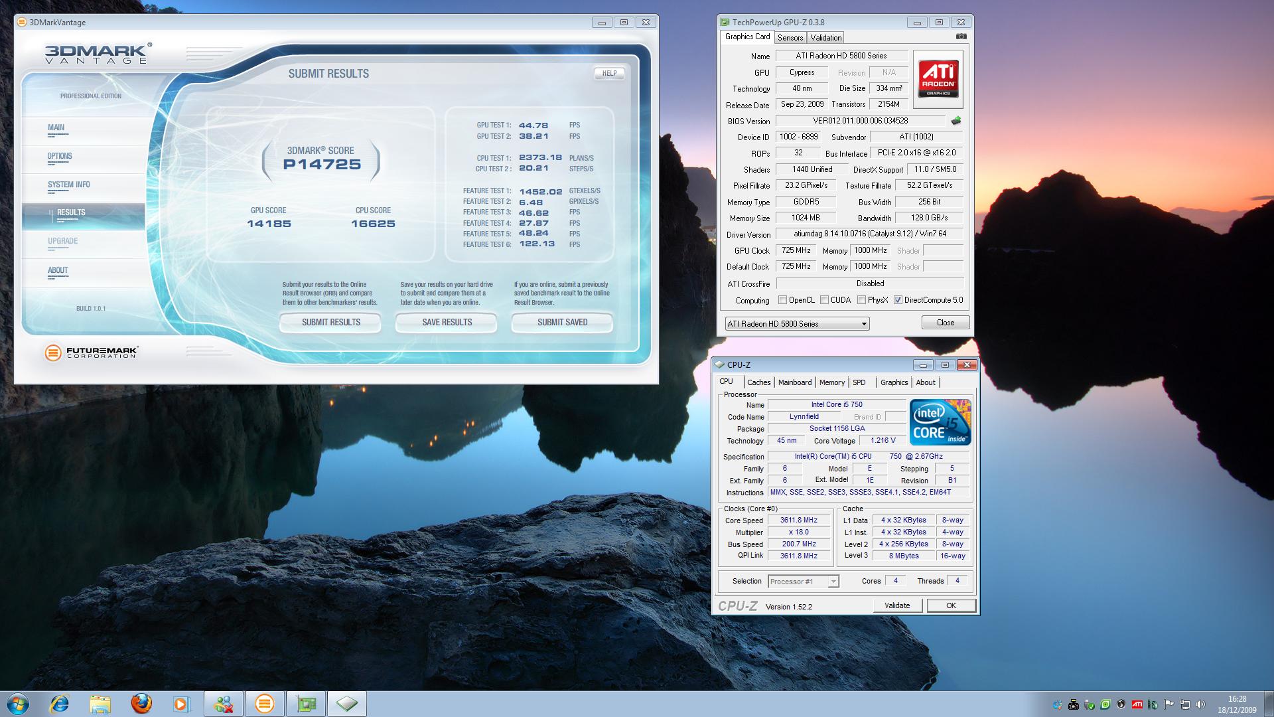Open Action Center flag tray icon
Viewport: 1274px width, 717px height.
(x=1168, y=705)
